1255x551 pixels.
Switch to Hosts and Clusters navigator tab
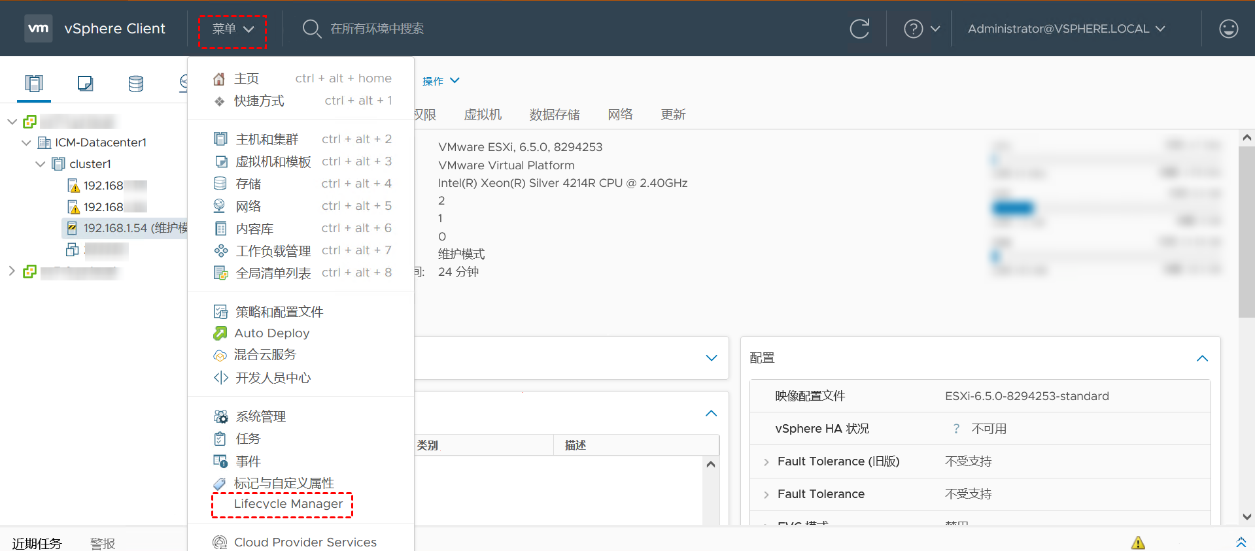tap(34, 84)
